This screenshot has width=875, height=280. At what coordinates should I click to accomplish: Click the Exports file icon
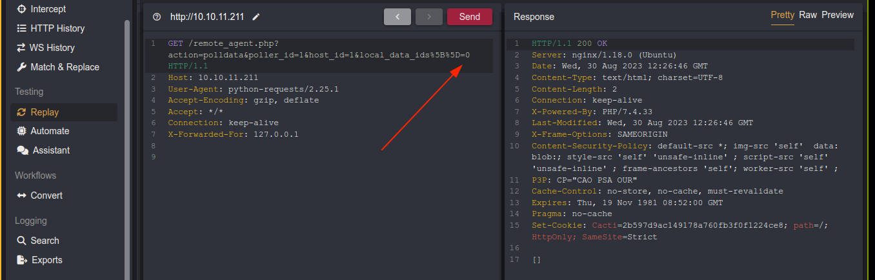(x=21, y=260)
